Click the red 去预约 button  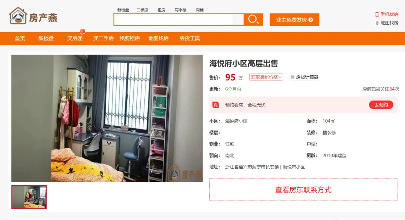[381, 105]
